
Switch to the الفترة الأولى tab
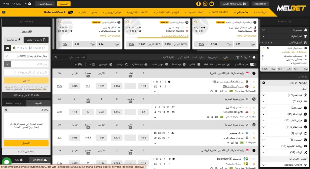(183, 57)
